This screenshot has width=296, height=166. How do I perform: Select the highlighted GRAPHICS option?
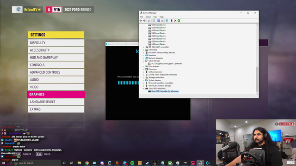point(56,94)
